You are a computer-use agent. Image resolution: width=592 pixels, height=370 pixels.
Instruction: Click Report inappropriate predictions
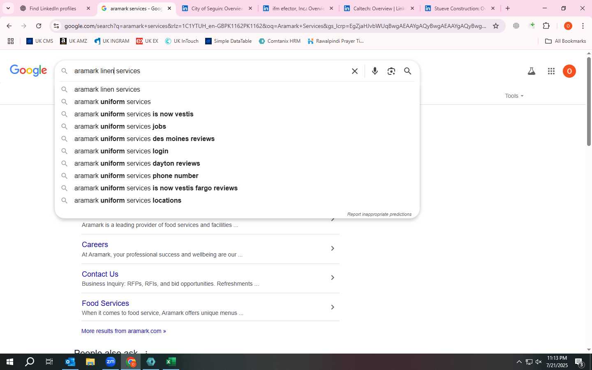pyautogui.click(x=379, y=214)
